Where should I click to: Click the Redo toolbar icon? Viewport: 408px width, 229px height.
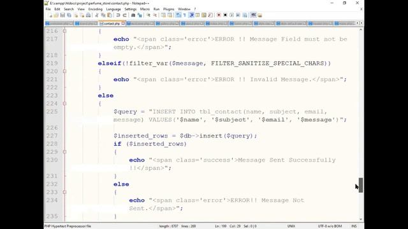tap(124, 15)
